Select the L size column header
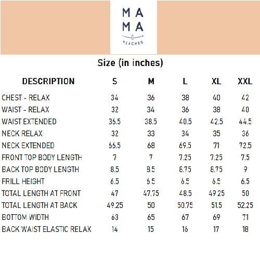260x260 pixels. coord(185,81)
